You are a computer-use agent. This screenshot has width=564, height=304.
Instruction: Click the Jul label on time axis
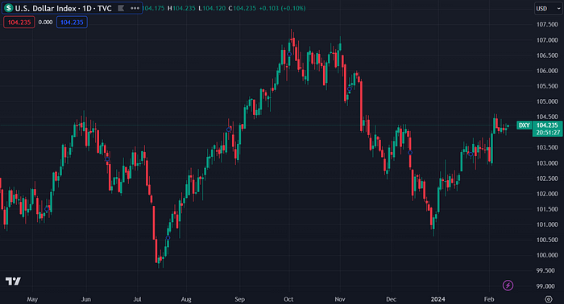tap(137, 299)
